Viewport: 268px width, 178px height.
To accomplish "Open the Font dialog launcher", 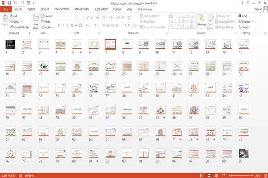I will pyautogui.click(x=99, y=33).
